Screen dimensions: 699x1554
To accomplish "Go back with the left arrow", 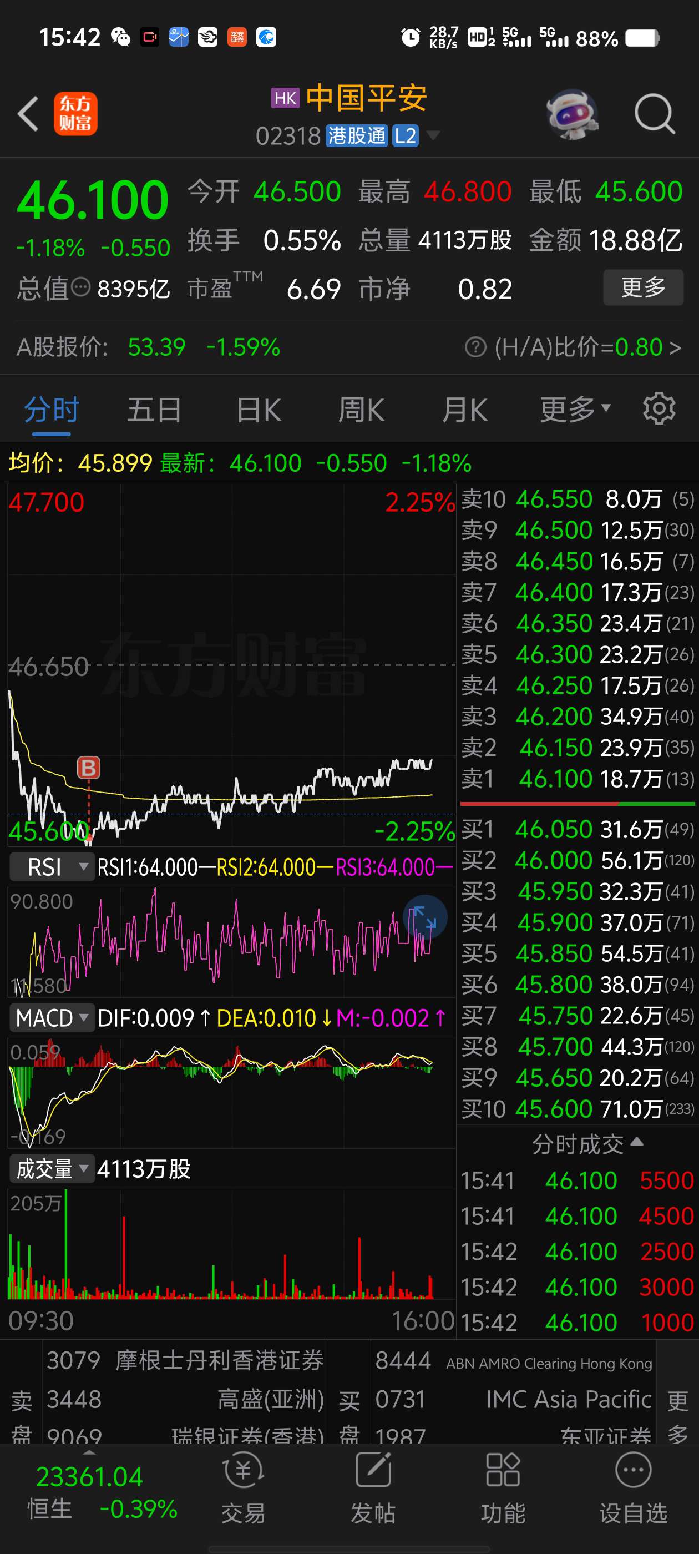I will coord(28,113).
